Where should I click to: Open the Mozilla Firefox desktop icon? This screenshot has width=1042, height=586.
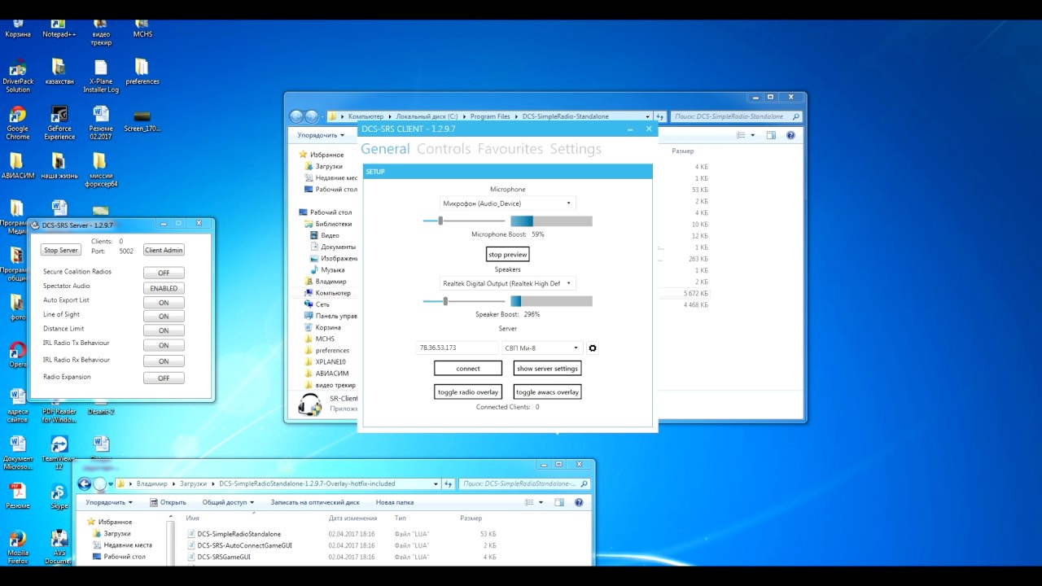[17, 547]
